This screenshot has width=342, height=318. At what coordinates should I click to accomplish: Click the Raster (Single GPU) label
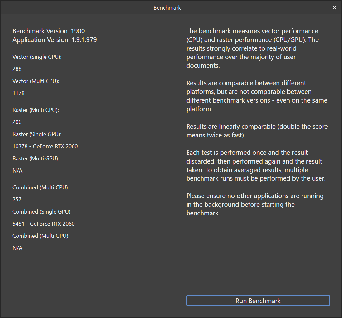click(x=37, y=134)
